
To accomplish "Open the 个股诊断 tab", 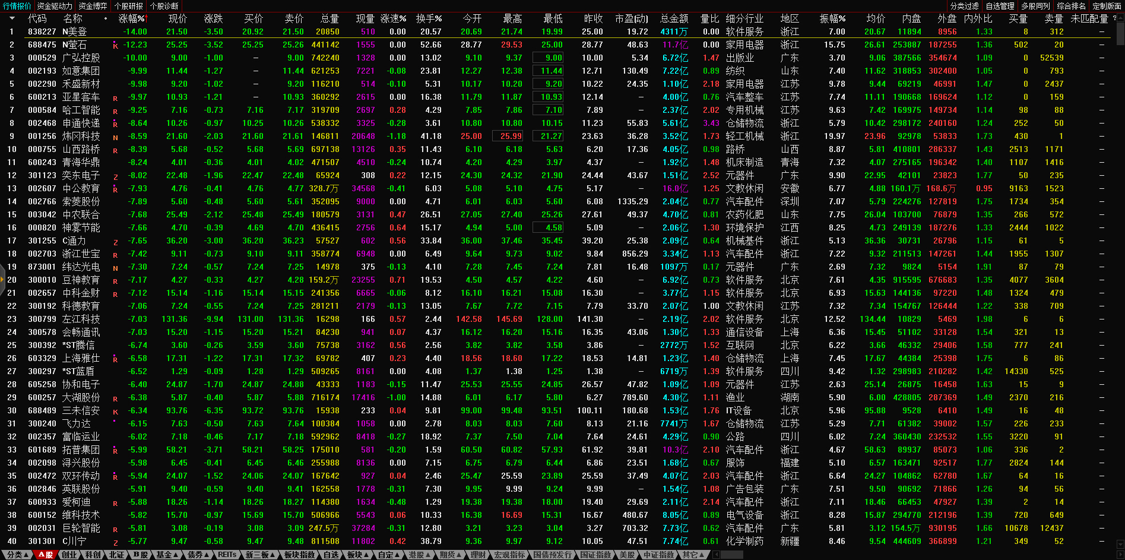I will click(164, 6).
